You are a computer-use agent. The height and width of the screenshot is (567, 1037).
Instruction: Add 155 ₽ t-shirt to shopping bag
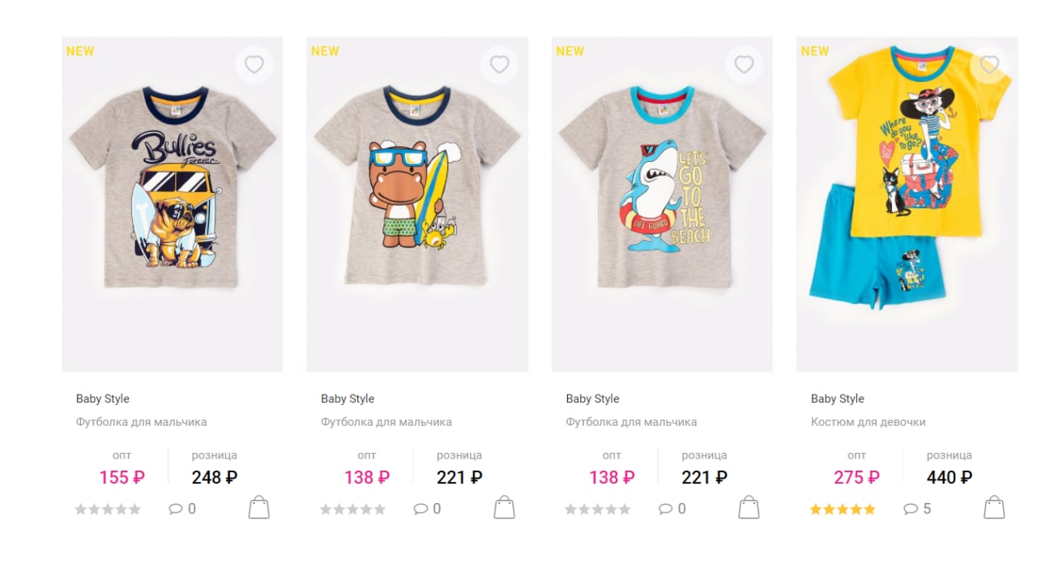click(258, 508)
